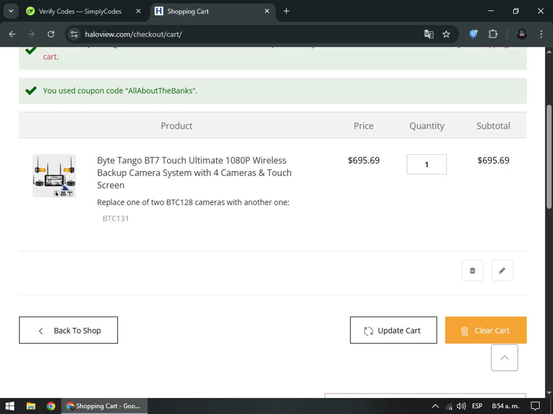553x414 pixels.
Task: Click the Back To Shop button
Action: [69, 330]
